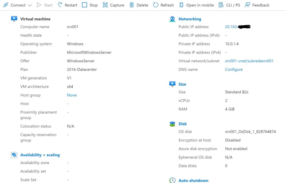
Task: Click the Size monitor icon
Action: [172, 84]
